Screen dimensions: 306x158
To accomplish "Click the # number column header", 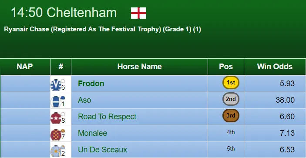I will click(61, 67).
